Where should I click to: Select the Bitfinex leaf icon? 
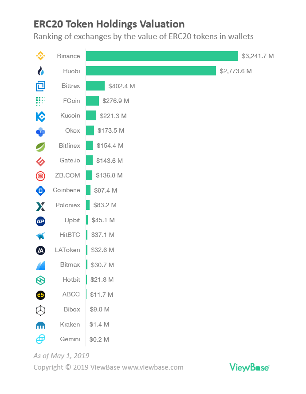[x=40, y=146]
